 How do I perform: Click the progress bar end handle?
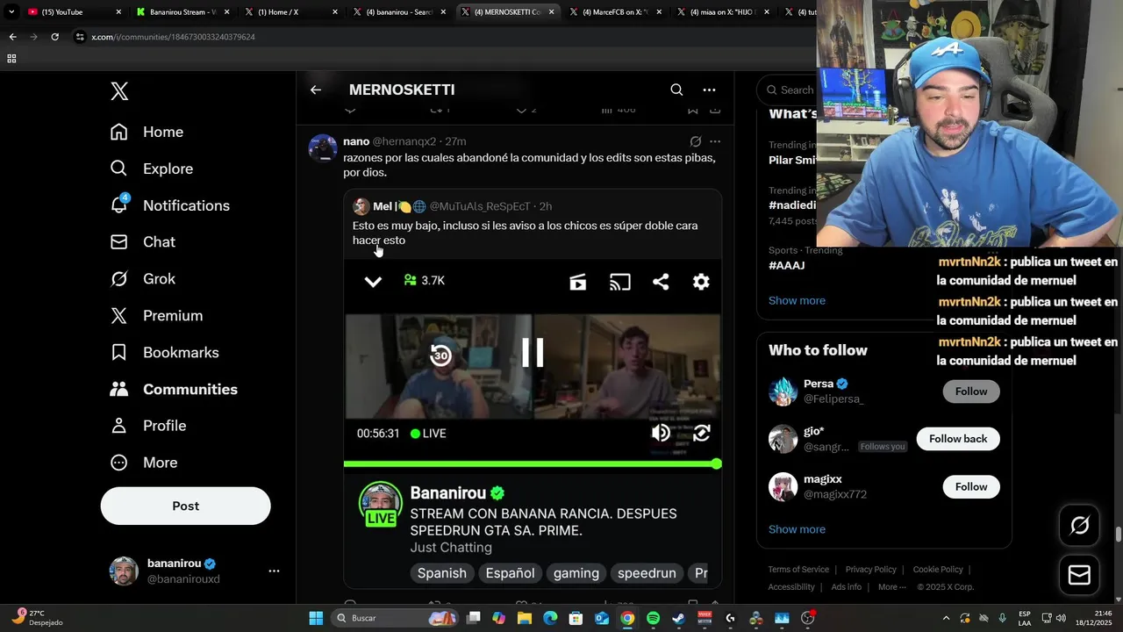[x=717, y=463]
